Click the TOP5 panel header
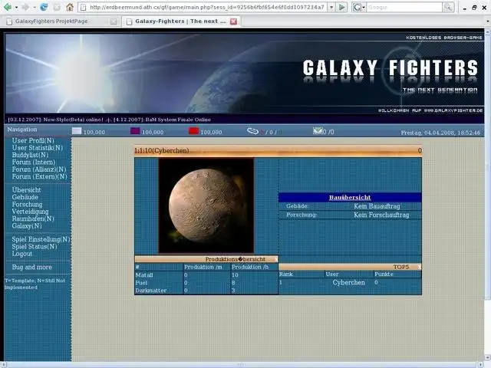This screenshot has height=368, width=491. click(350, 267)
